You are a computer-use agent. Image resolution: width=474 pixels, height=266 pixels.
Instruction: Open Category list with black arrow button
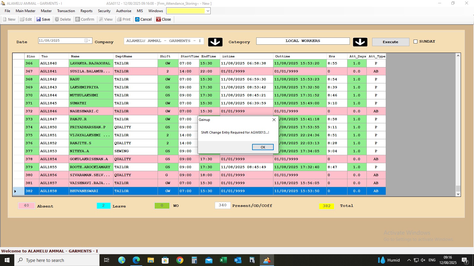click(360, 42)
